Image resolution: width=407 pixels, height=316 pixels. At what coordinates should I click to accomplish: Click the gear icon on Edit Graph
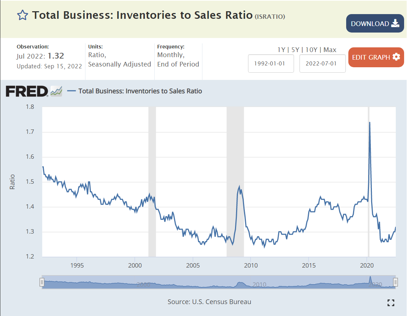396,57
